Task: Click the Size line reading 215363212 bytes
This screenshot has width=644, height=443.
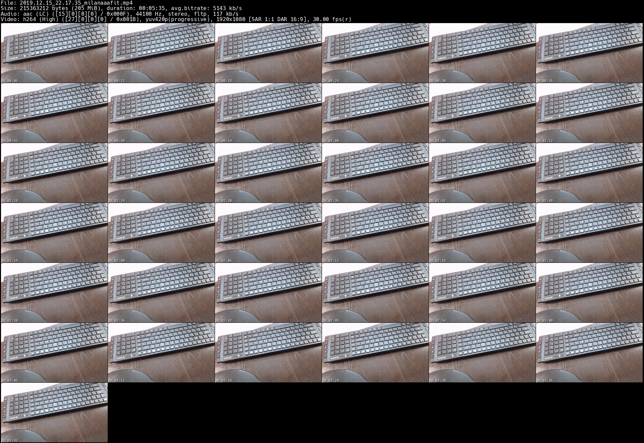Action: (121, 8)
